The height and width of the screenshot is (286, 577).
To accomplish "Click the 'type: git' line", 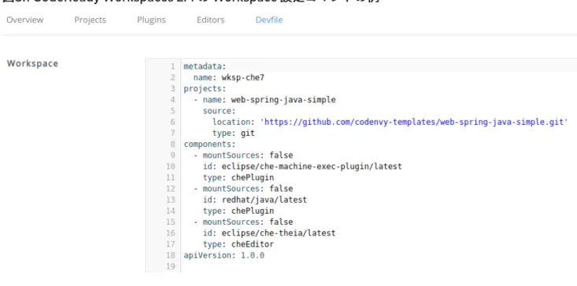I will 233,133.
